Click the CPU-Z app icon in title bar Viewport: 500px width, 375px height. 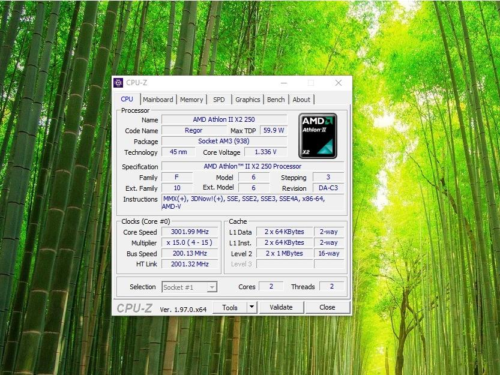[118, 83]
